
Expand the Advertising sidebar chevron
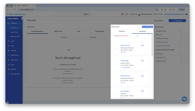tap(20, 60)
